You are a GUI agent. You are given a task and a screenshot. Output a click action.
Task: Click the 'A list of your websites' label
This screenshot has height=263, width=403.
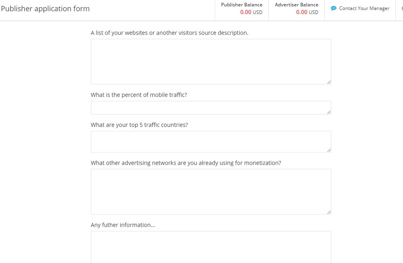click(169, 33)
